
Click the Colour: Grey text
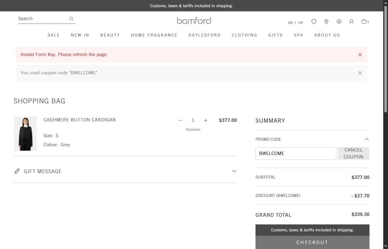[57, 145]
